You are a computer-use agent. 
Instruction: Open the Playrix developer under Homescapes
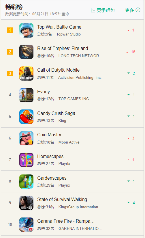64,163
